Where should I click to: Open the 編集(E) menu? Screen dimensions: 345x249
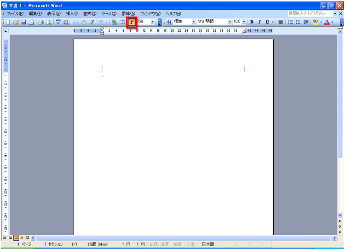35,14
